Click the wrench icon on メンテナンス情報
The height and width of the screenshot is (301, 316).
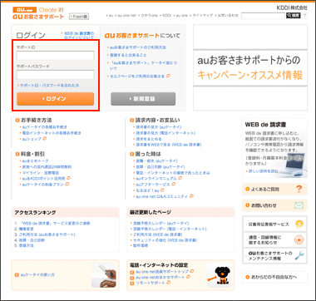click(x=299, y=255)
